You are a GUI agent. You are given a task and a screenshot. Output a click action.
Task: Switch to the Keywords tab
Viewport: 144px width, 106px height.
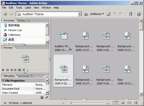click(x=23, y=76)
